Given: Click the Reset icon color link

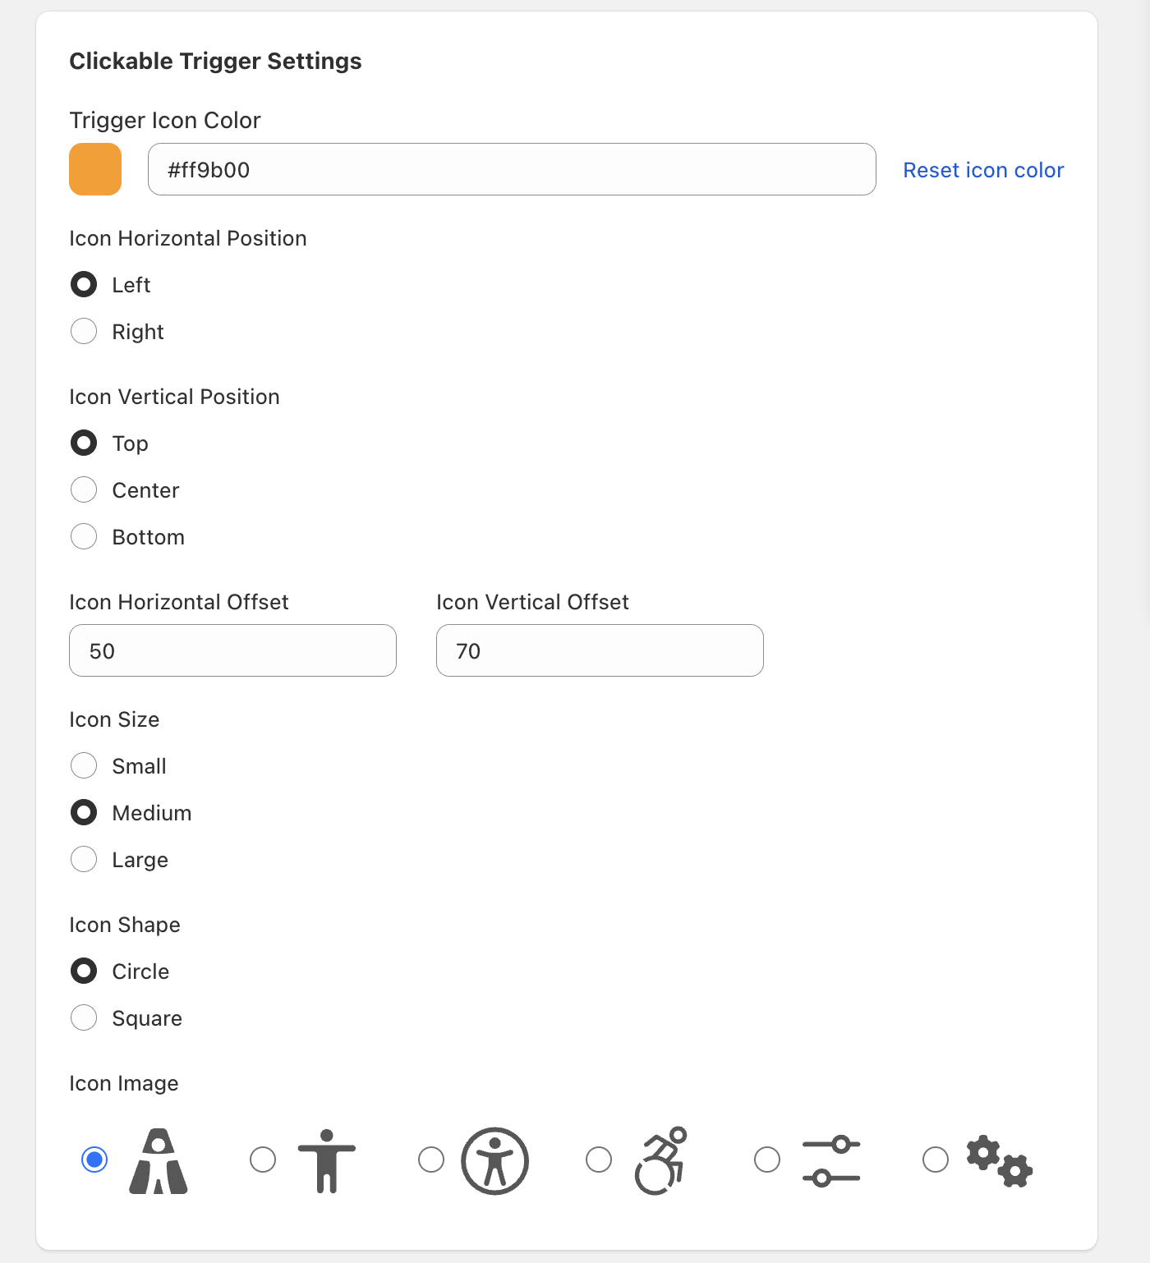Looking at the screenshot, I should click(983, 170).
